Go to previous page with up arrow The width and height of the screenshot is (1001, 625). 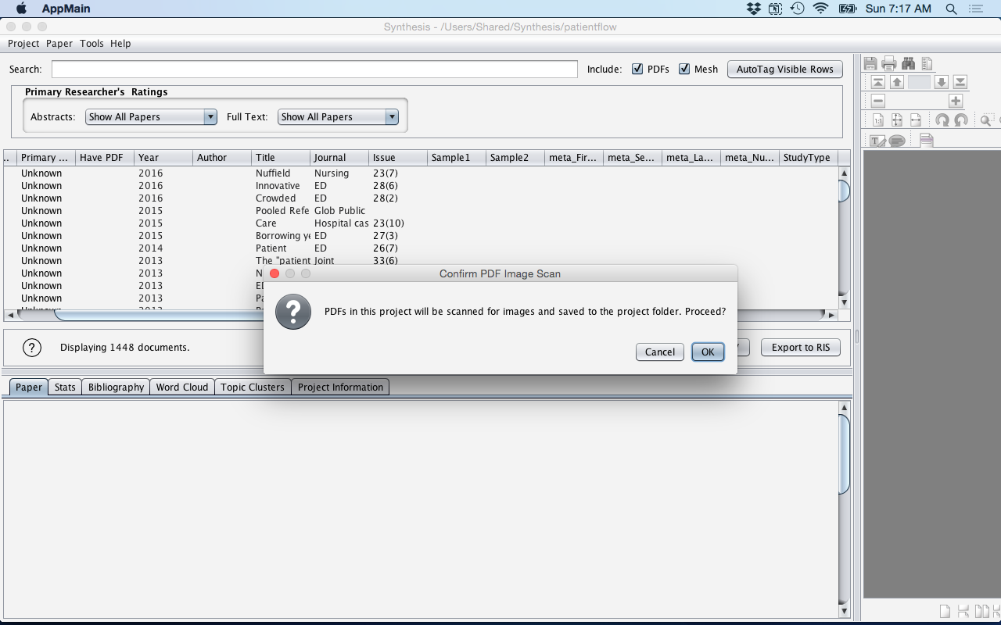pos(897,82)
